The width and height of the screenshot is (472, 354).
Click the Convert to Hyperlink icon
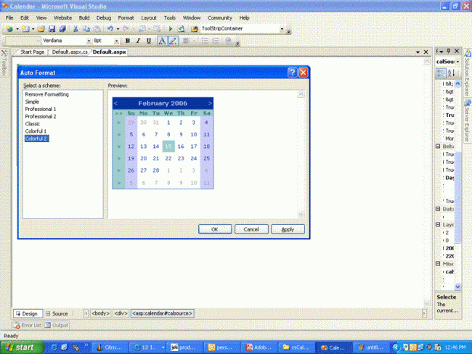pyautogui.click(x=229, y=41)
